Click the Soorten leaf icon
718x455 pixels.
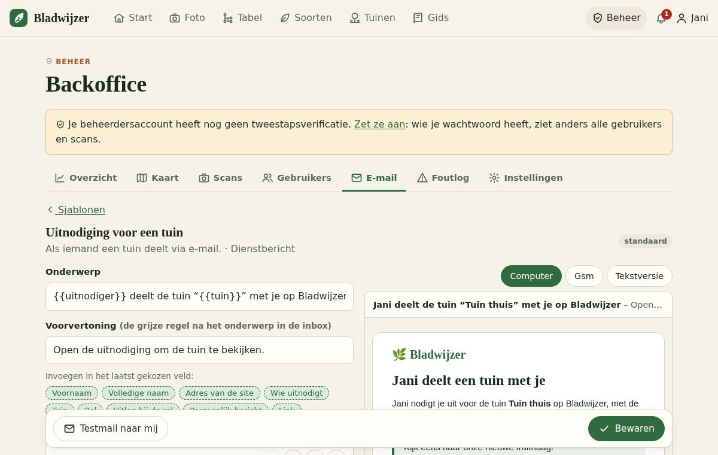(x=285, y=18)
